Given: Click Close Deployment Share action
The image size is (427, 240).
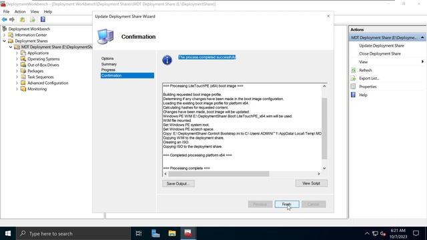Looking at the screenshot, I should click(x=380, y=53).
